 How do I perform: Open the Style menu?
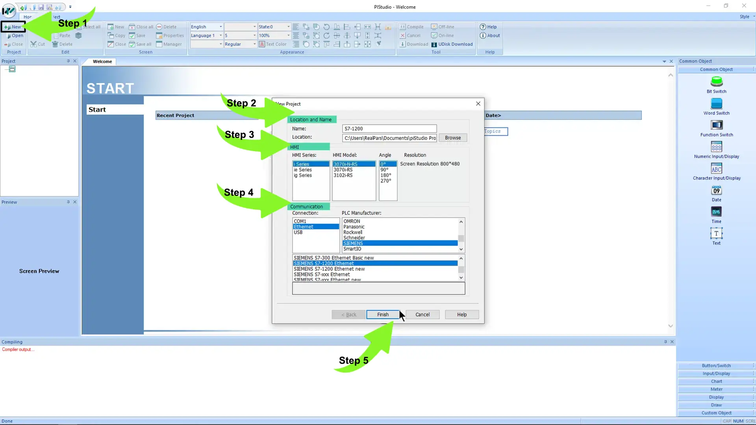click(747, 17)
